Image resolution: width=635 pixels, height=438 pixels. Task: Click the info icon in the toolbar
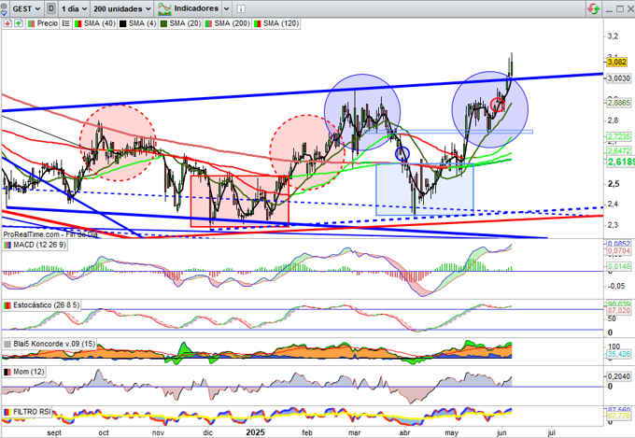241,8
